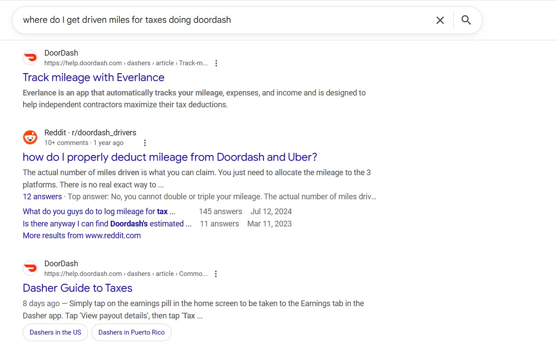Click the 'Mar 11, 2023' date text
The height and width of the screenshot is (360, 557).
270,224
